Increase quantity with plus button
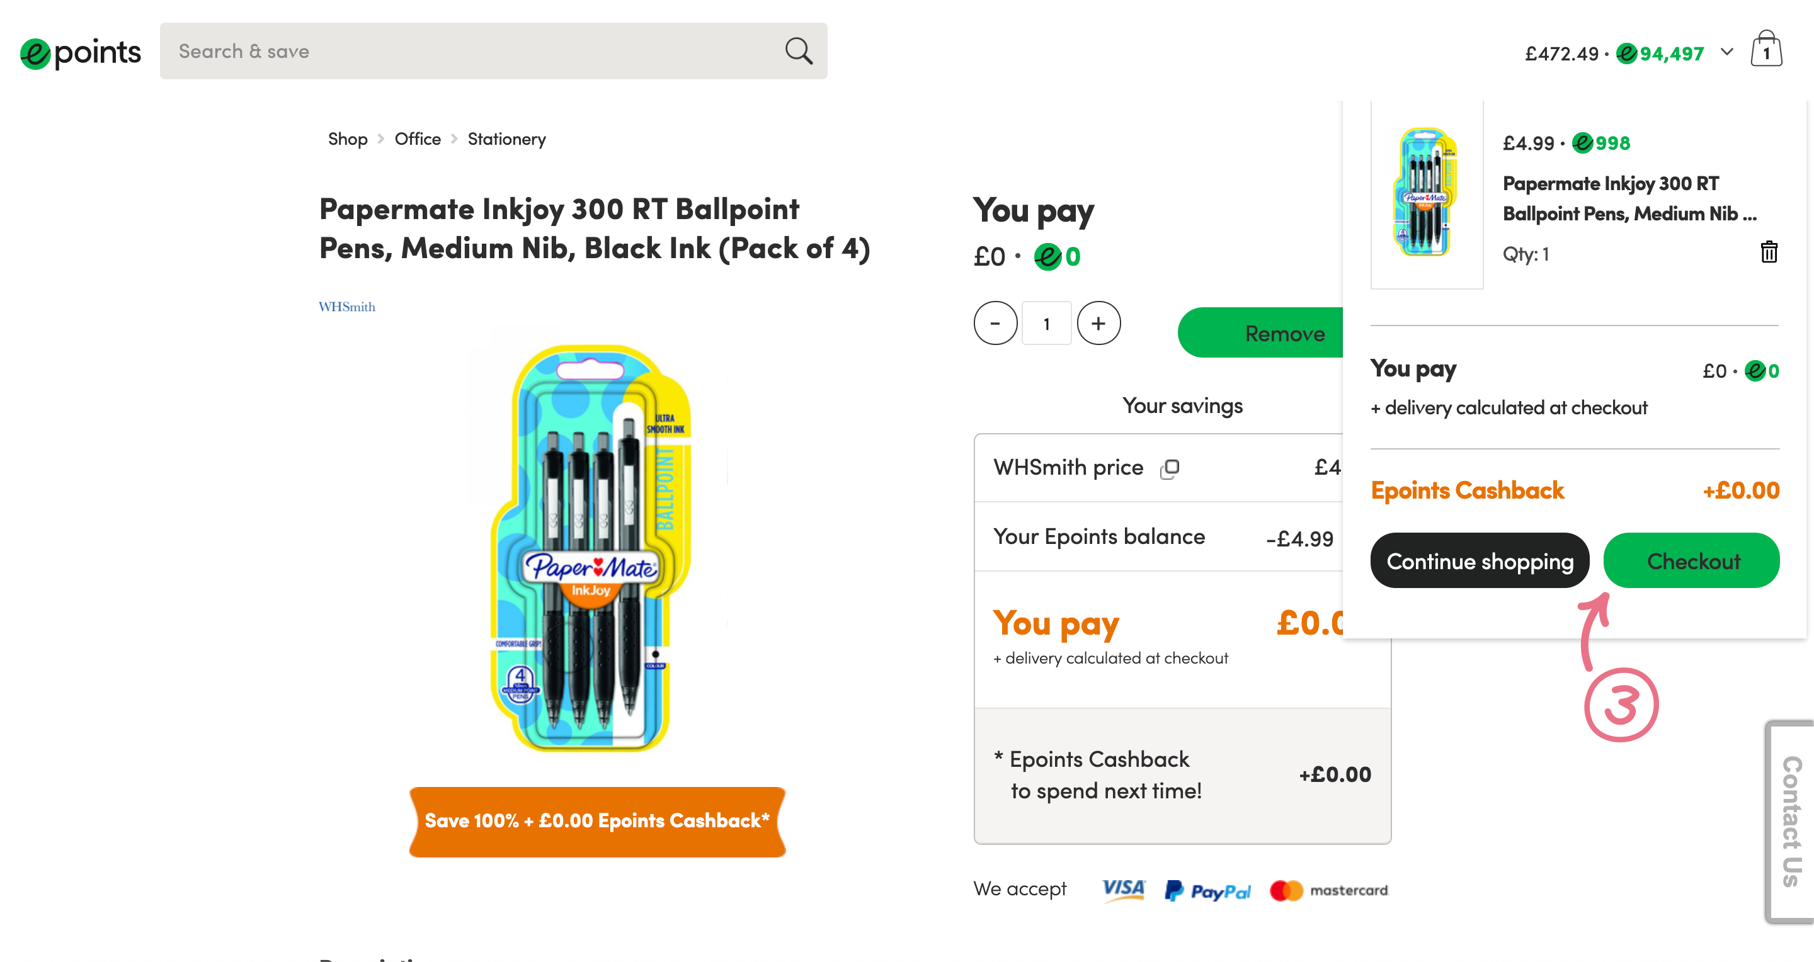1814x962 pixels. (1098, 324)
